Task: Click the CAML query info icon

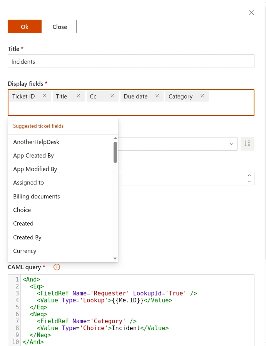Action: (57, 267)
